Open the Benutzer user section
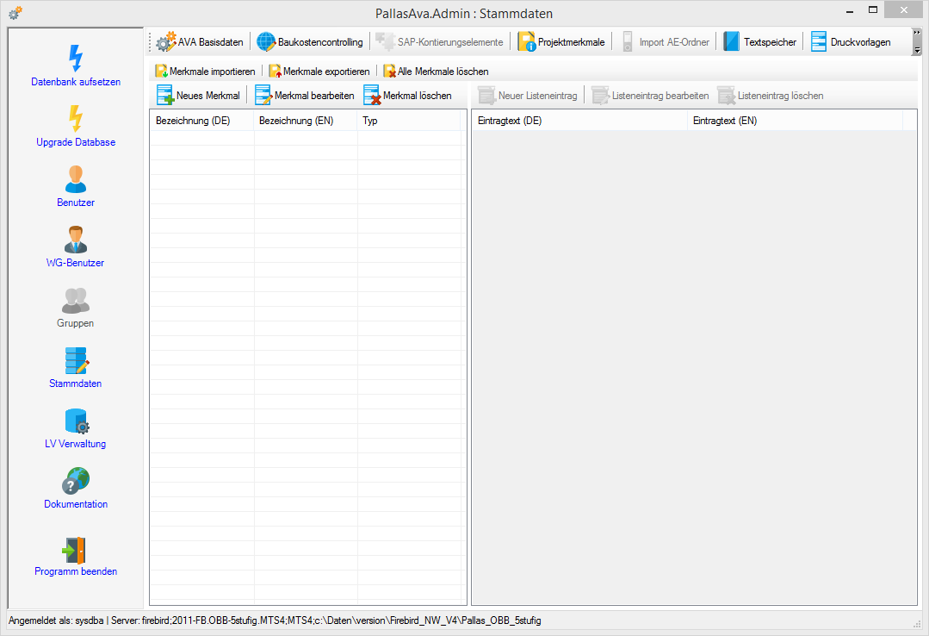Viewport: 929px width, 636px height. coord(75,186)
